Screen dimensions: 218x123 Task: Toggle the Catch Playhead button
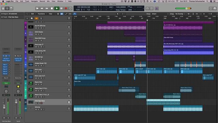(x=75, y=14)
